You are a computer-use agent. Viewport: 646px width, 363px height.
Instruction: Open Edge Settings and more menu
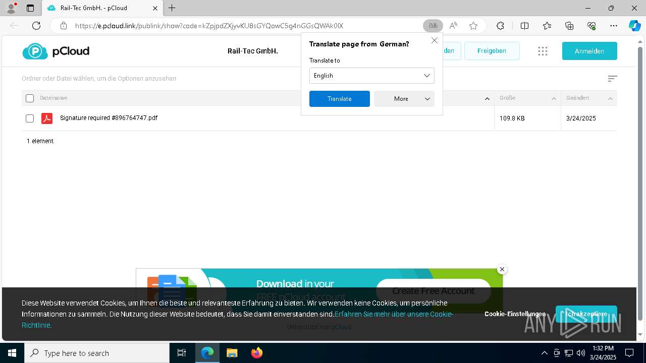[614, 26]
